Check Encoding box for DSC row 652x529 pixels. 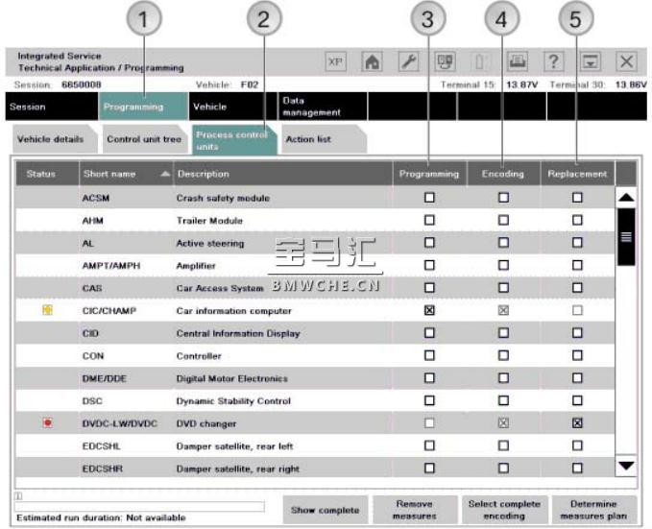[x=503, y=401]
